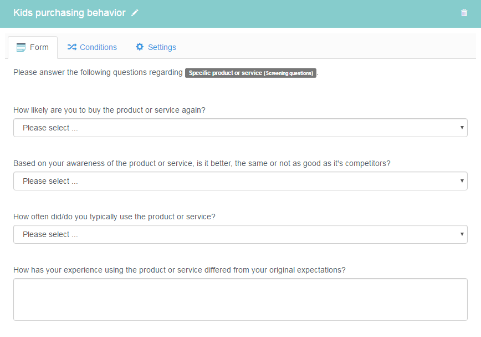This screenshot has height=337, width=481.
Task: Click the Settings gear icon
Action: pyautogui.click(x=140, y=47)
